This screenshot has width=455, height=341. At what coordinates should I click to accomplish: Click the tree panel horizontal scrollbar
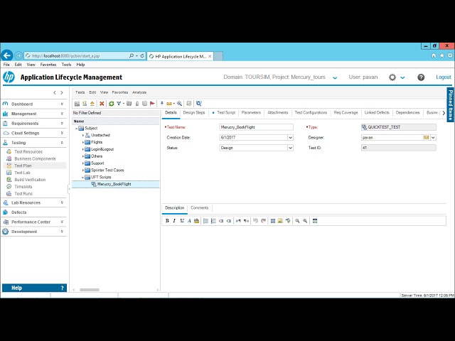(90, 290)
